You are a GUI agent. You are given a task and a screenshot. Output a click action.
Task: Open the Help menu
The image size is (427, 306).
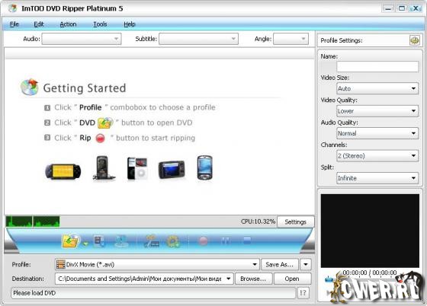click(x=130, y=24)
